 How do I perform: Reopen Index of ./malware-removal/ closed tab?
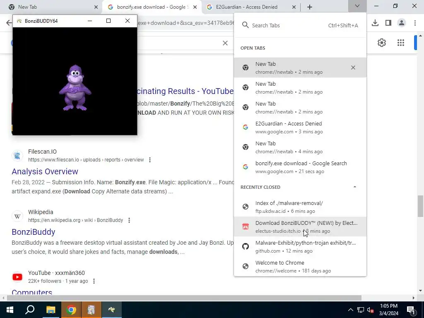tap(300, 207)
